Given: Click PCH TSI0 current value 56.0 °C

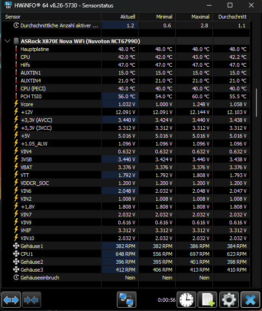Looking at the screenshot, I should coord(127,96).
